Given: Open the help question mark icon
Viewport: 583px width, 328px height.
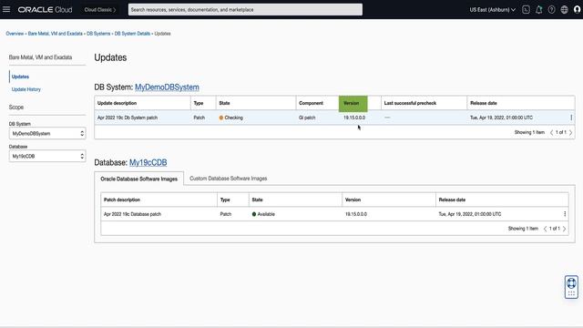Looking at the screenshot, I should pyautogui.click(x=551, y=10).
